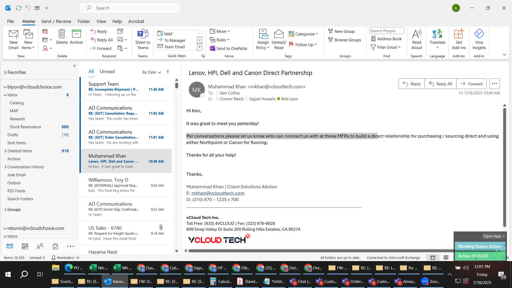Send message to OneNote
This screenshot has height=288, width=512.
[229, 48]
